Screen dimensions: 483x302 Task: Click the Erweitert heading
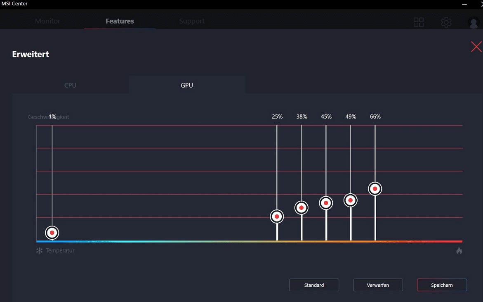[31, 54]
